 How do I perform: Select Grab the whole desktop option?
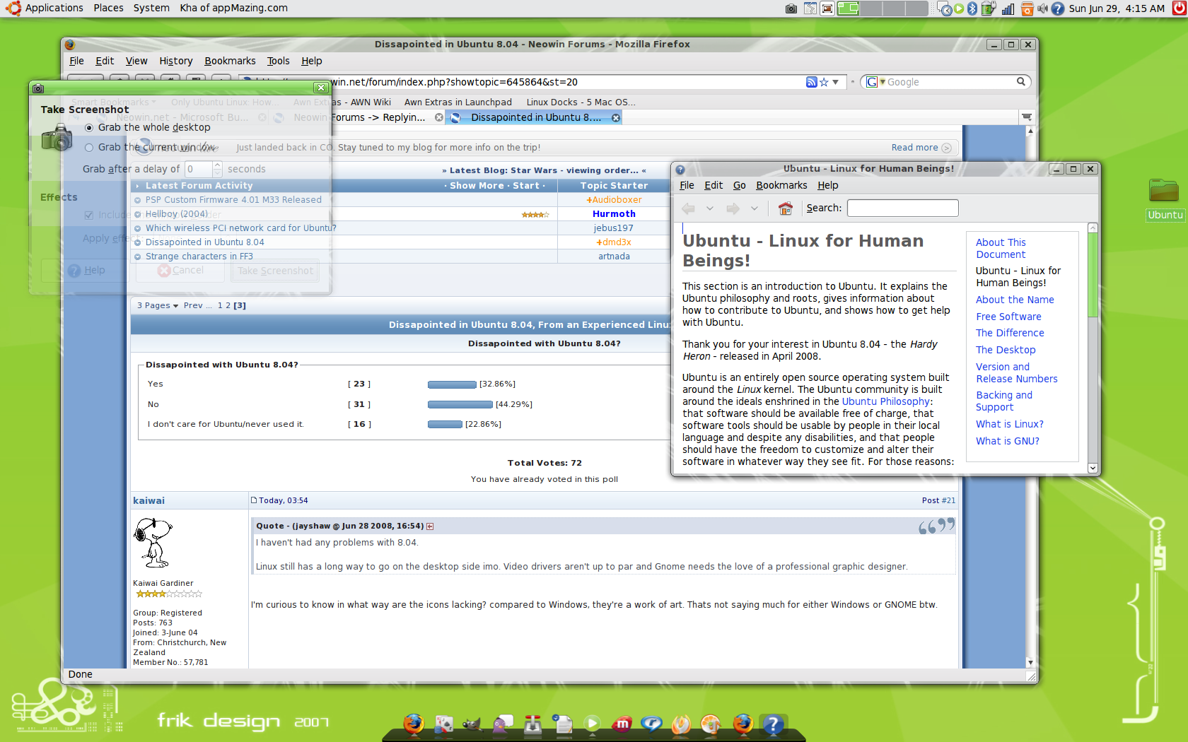coord(89,128)
